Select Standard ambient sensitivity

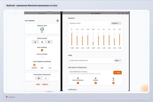click(34, 65)
